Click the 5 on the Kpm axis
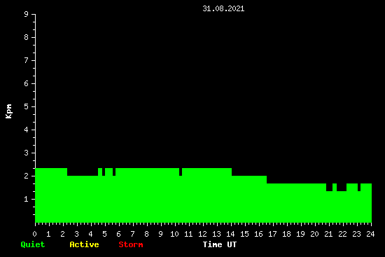Image resolution: width=385 pixels, height=257 pixels. [27, 106]
